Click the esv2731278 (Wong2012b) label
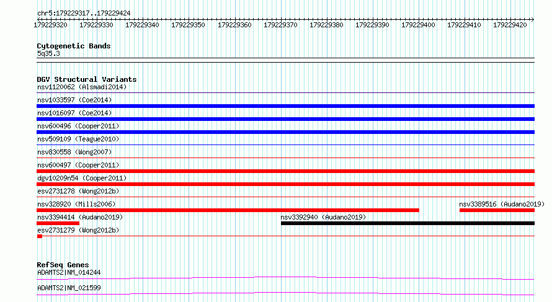 (78, 191)
